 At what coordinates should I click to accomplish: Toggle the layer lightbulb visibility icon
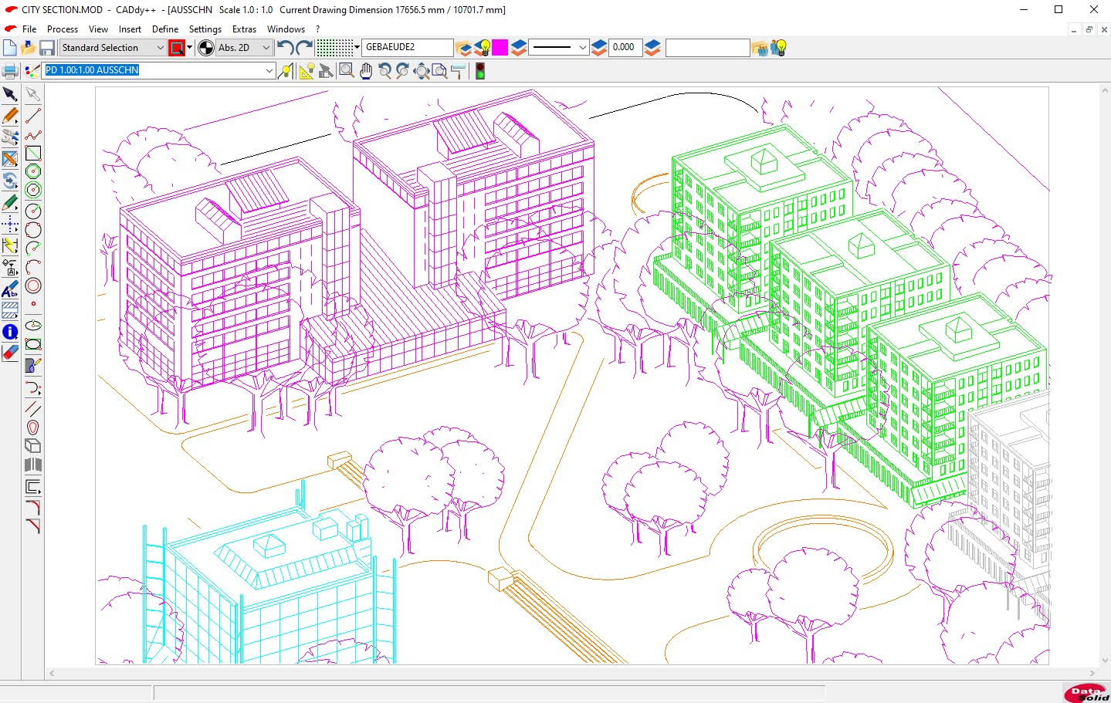pyautogui.click(x=482, y=48)
